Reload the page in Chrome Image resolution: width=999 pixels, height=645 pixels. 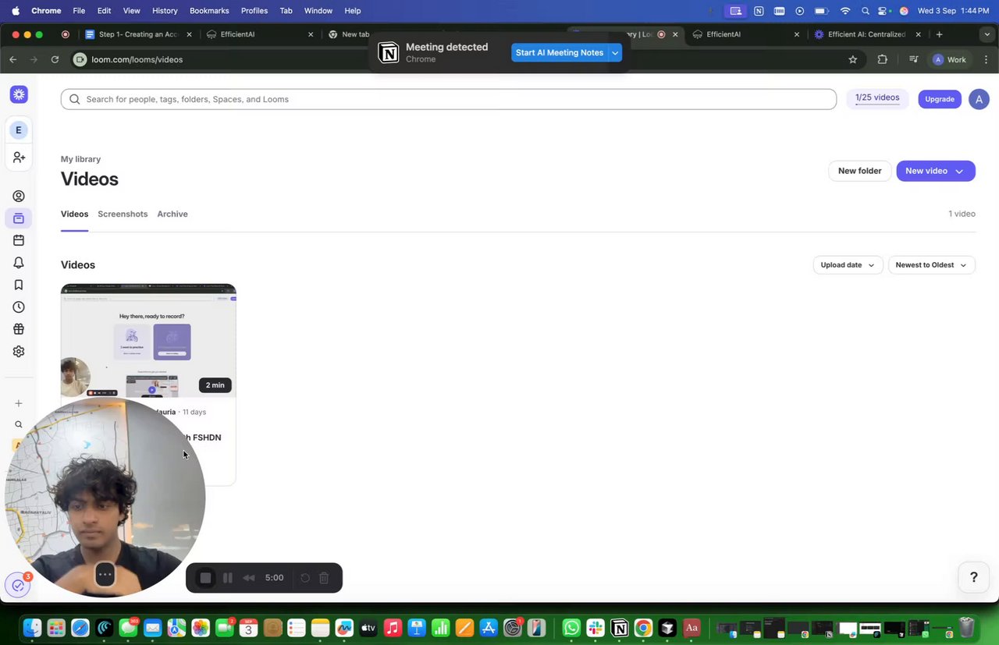pyautogui.click(x=55, y=59)
